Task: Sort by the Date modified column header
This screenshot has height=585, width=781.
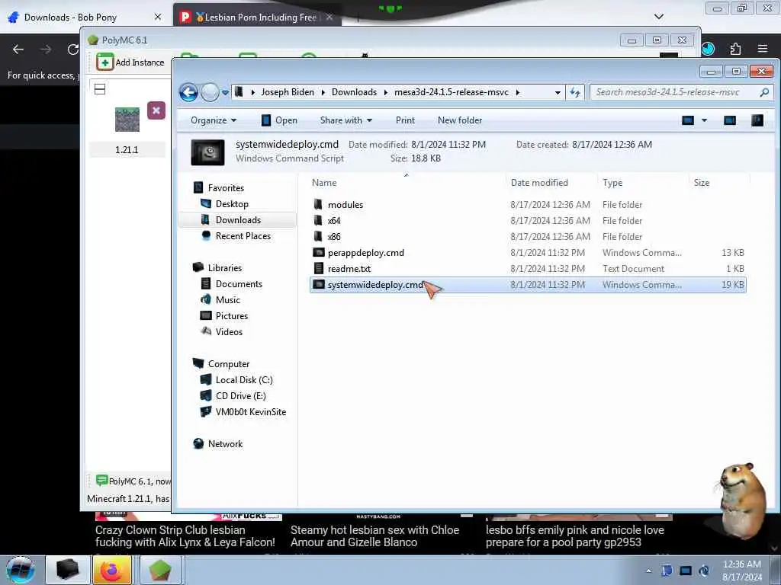Action: (x=539, y=183)
